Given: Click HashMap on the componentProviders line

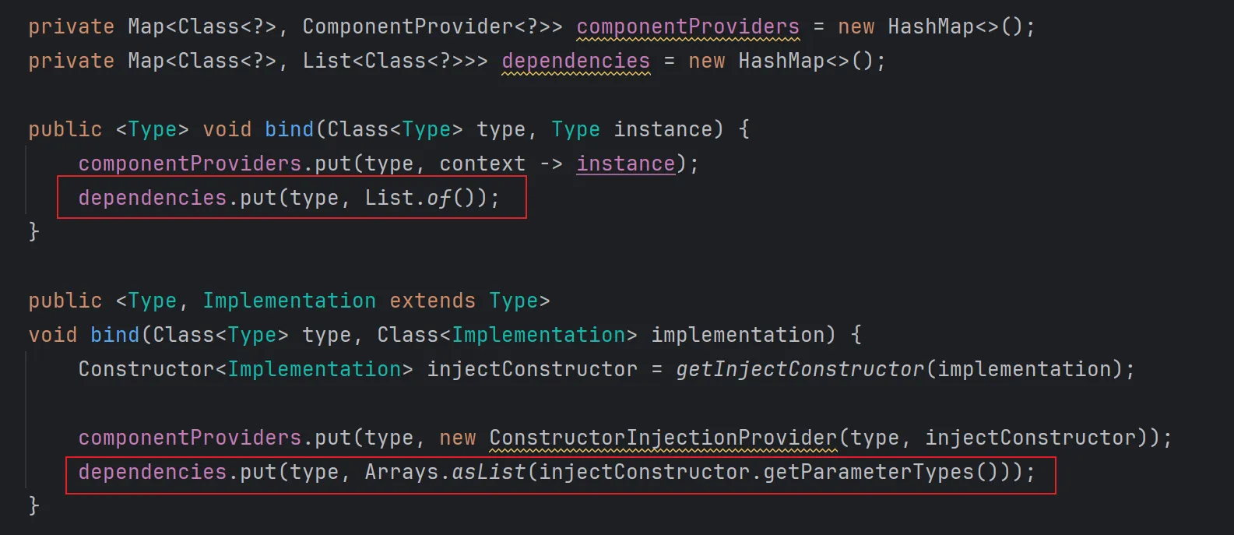Looking at the screenshot, I should pyautogui.click(x=930, y=26).
